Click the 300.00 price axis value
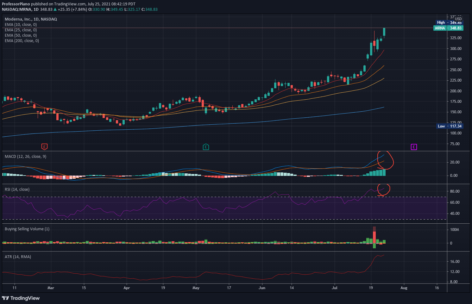Viewport: 472px width, 304px height. pos(456,48)
